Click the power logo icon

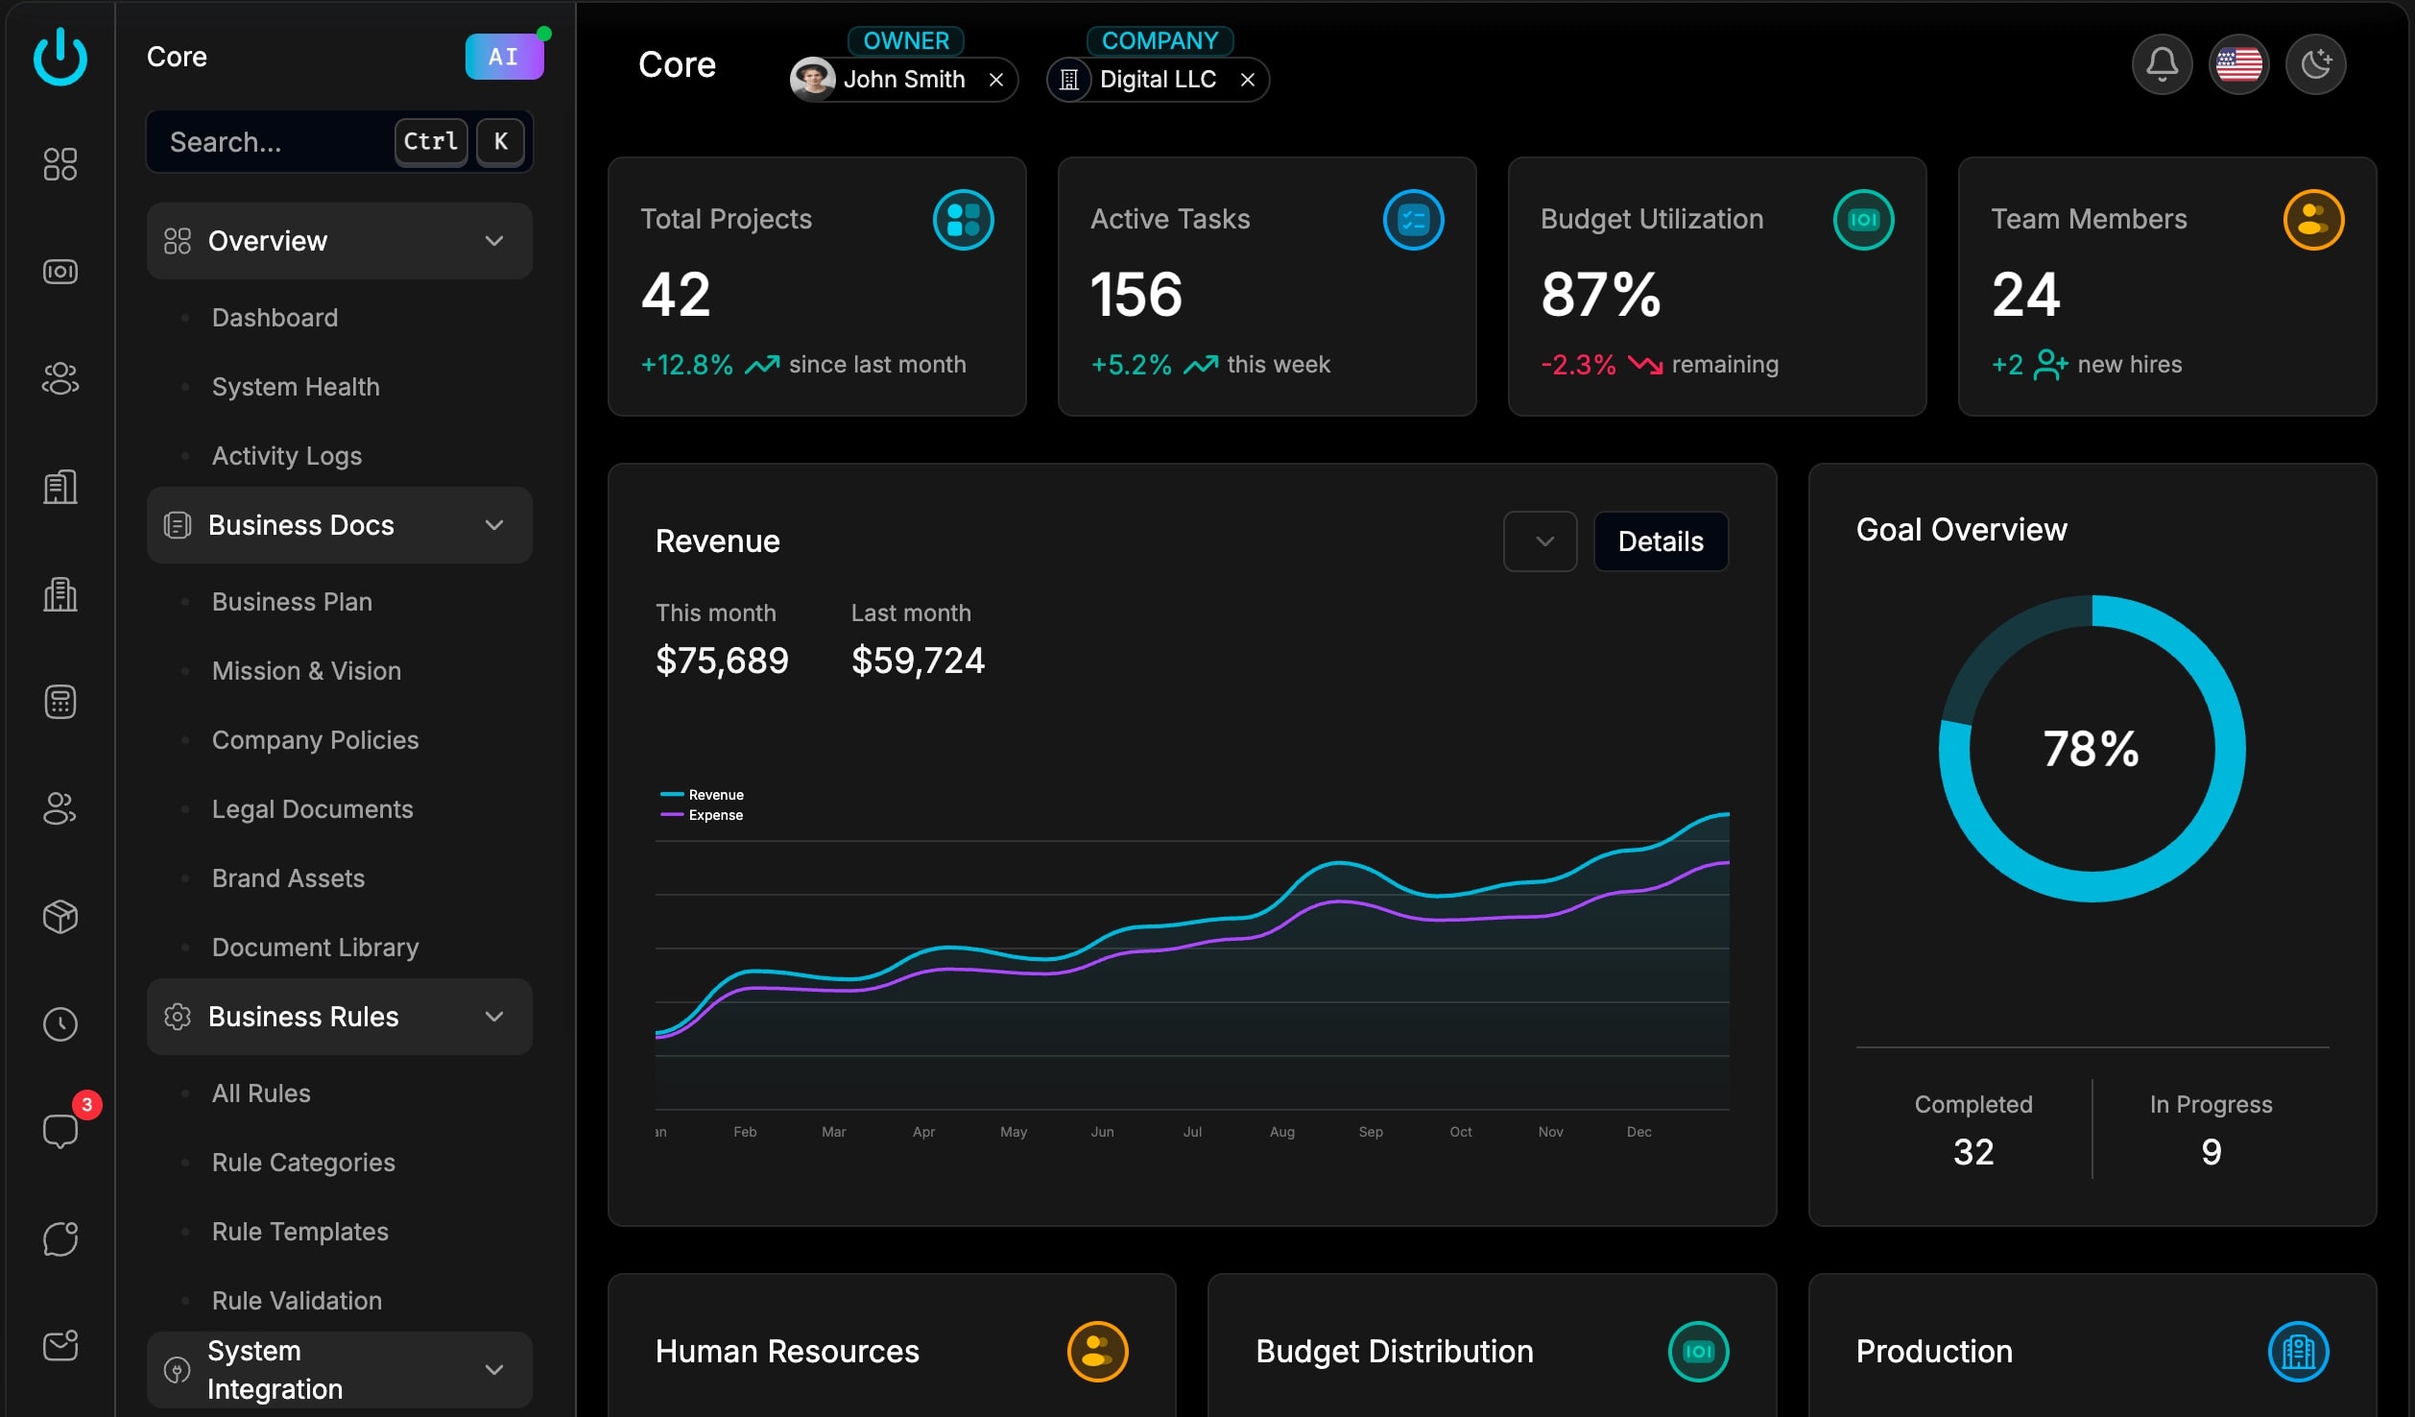tap(60, 58)
